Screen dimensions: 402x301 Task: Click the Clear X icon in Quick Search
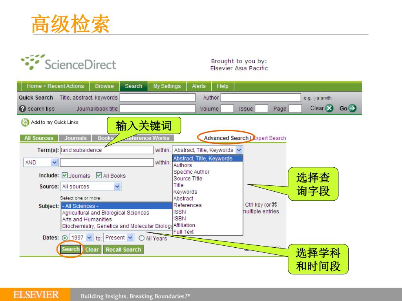[x=329, y=108]
